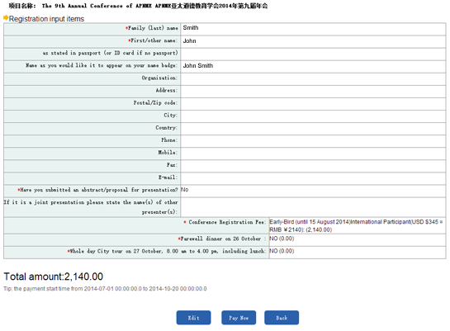Screen dimensions: 450x331
Task: Click the empty Country field
Action: click(313, 129)
